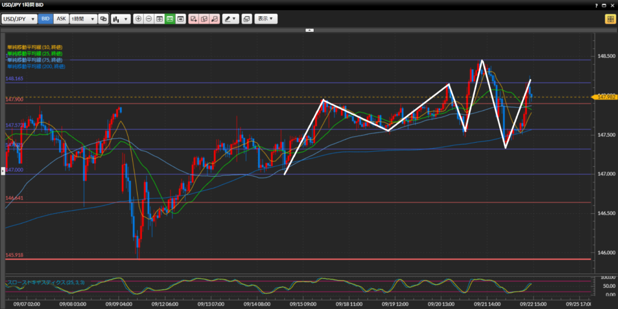The image size is (618, 309).
Task: Click the red 145.918 horizontal price line
Action: pos(302,259)
